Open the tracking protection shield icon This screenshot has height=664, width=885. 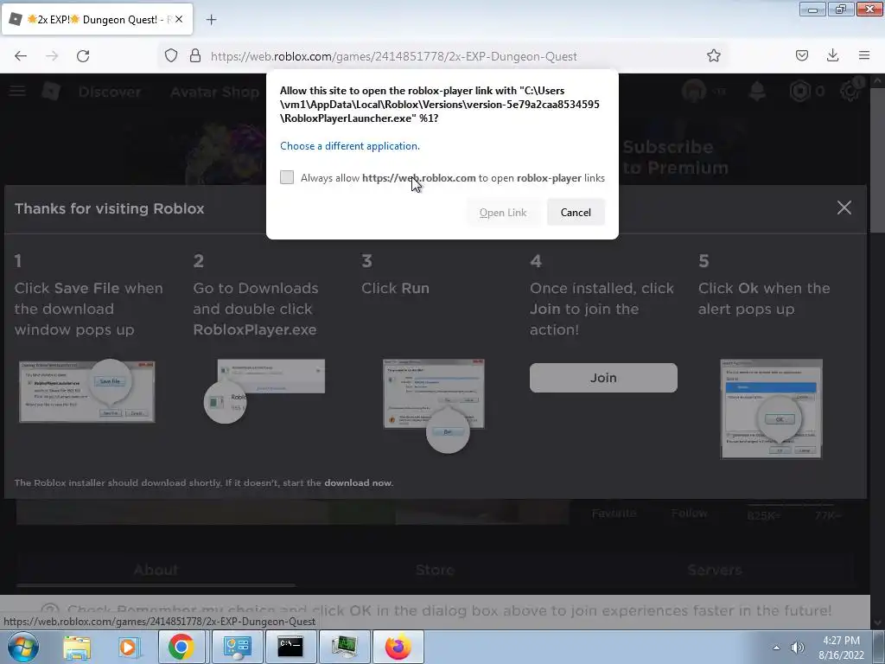click(x=171, y=56)
